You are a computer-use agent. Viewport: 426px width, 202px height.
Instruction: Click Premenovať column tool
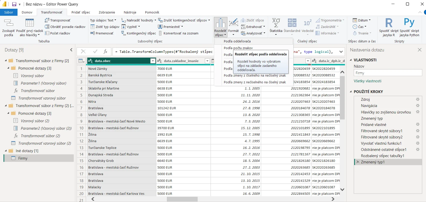(102, 33)
